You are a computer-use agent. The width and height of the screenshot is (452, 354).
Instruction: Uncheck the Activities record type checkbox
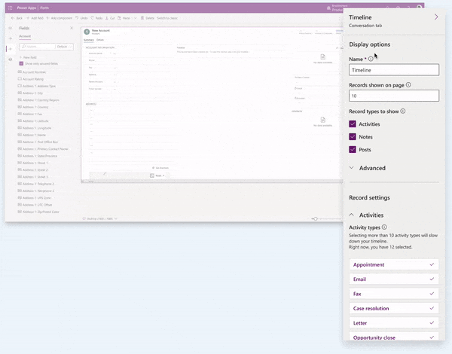pos(354,124)
